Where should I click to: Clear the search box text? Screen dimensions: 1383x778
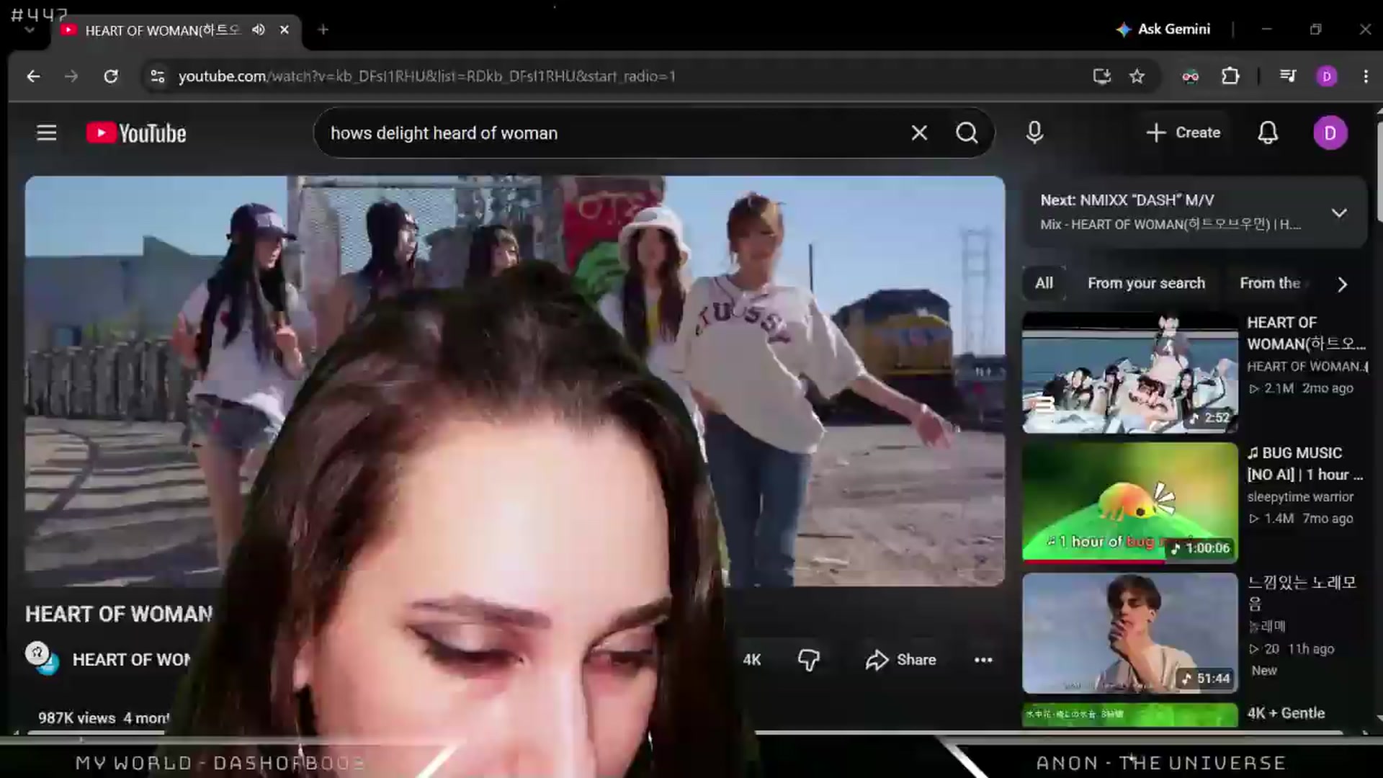(919, 133)
